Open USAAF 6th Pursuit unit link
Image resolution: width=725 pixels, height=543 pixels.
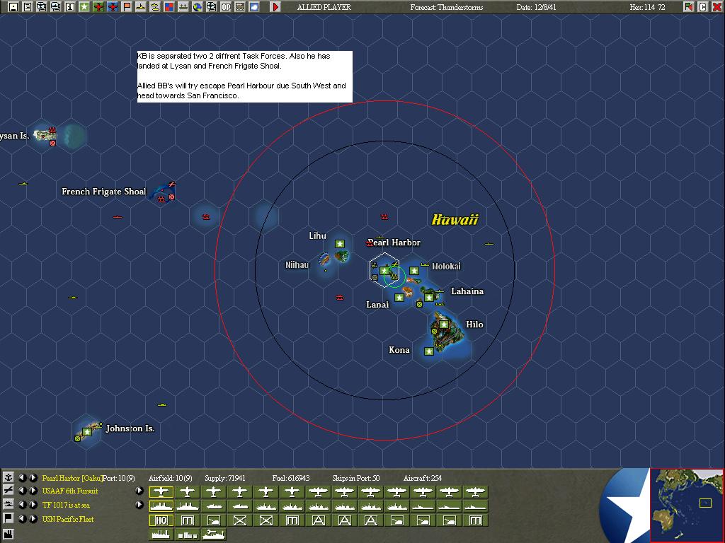(70, 491)
